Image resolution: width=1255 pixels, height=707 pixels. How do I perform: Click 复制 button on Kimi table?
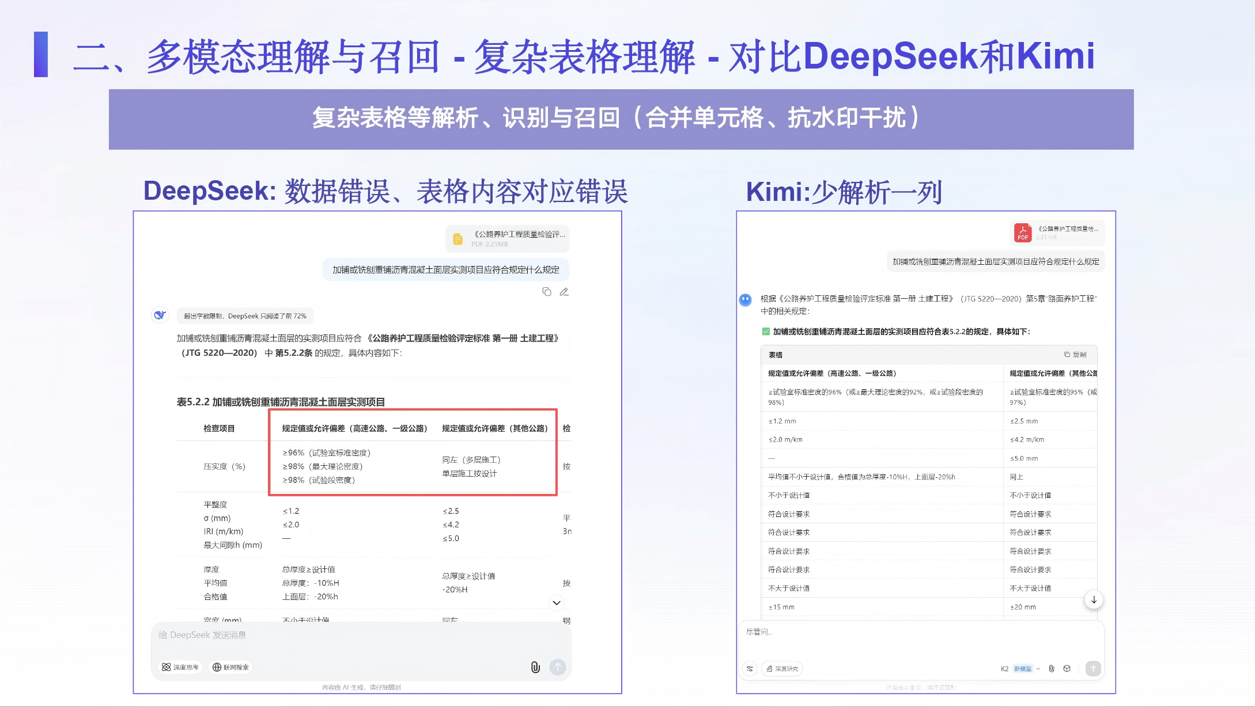coord(1075,355)
